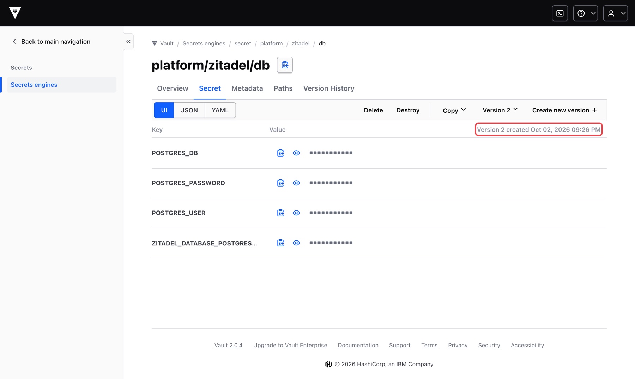This screenshot has width=635, height=379.
Task: Switch to YAML view
Action: [220, 110]
